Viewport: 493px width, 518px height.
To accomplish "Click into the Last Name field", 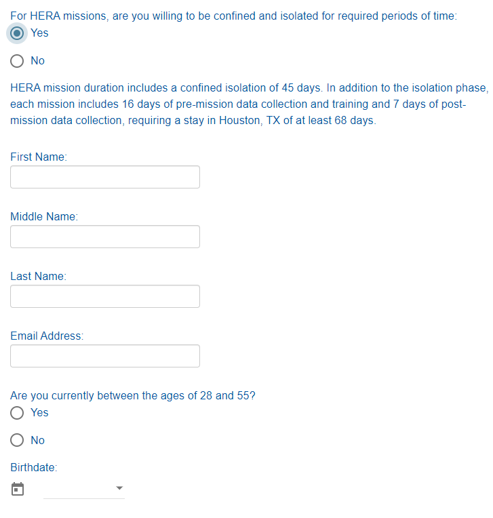I will [105, 296].
